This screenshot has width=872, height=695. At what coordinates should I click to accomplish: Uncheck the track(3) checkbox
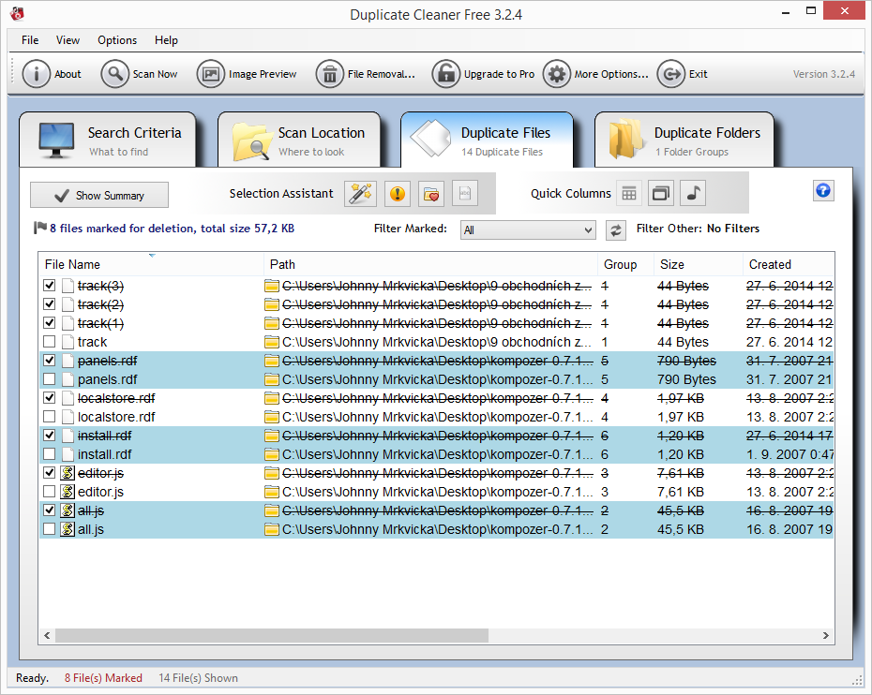pyautogui.click(x=49, y=286)
